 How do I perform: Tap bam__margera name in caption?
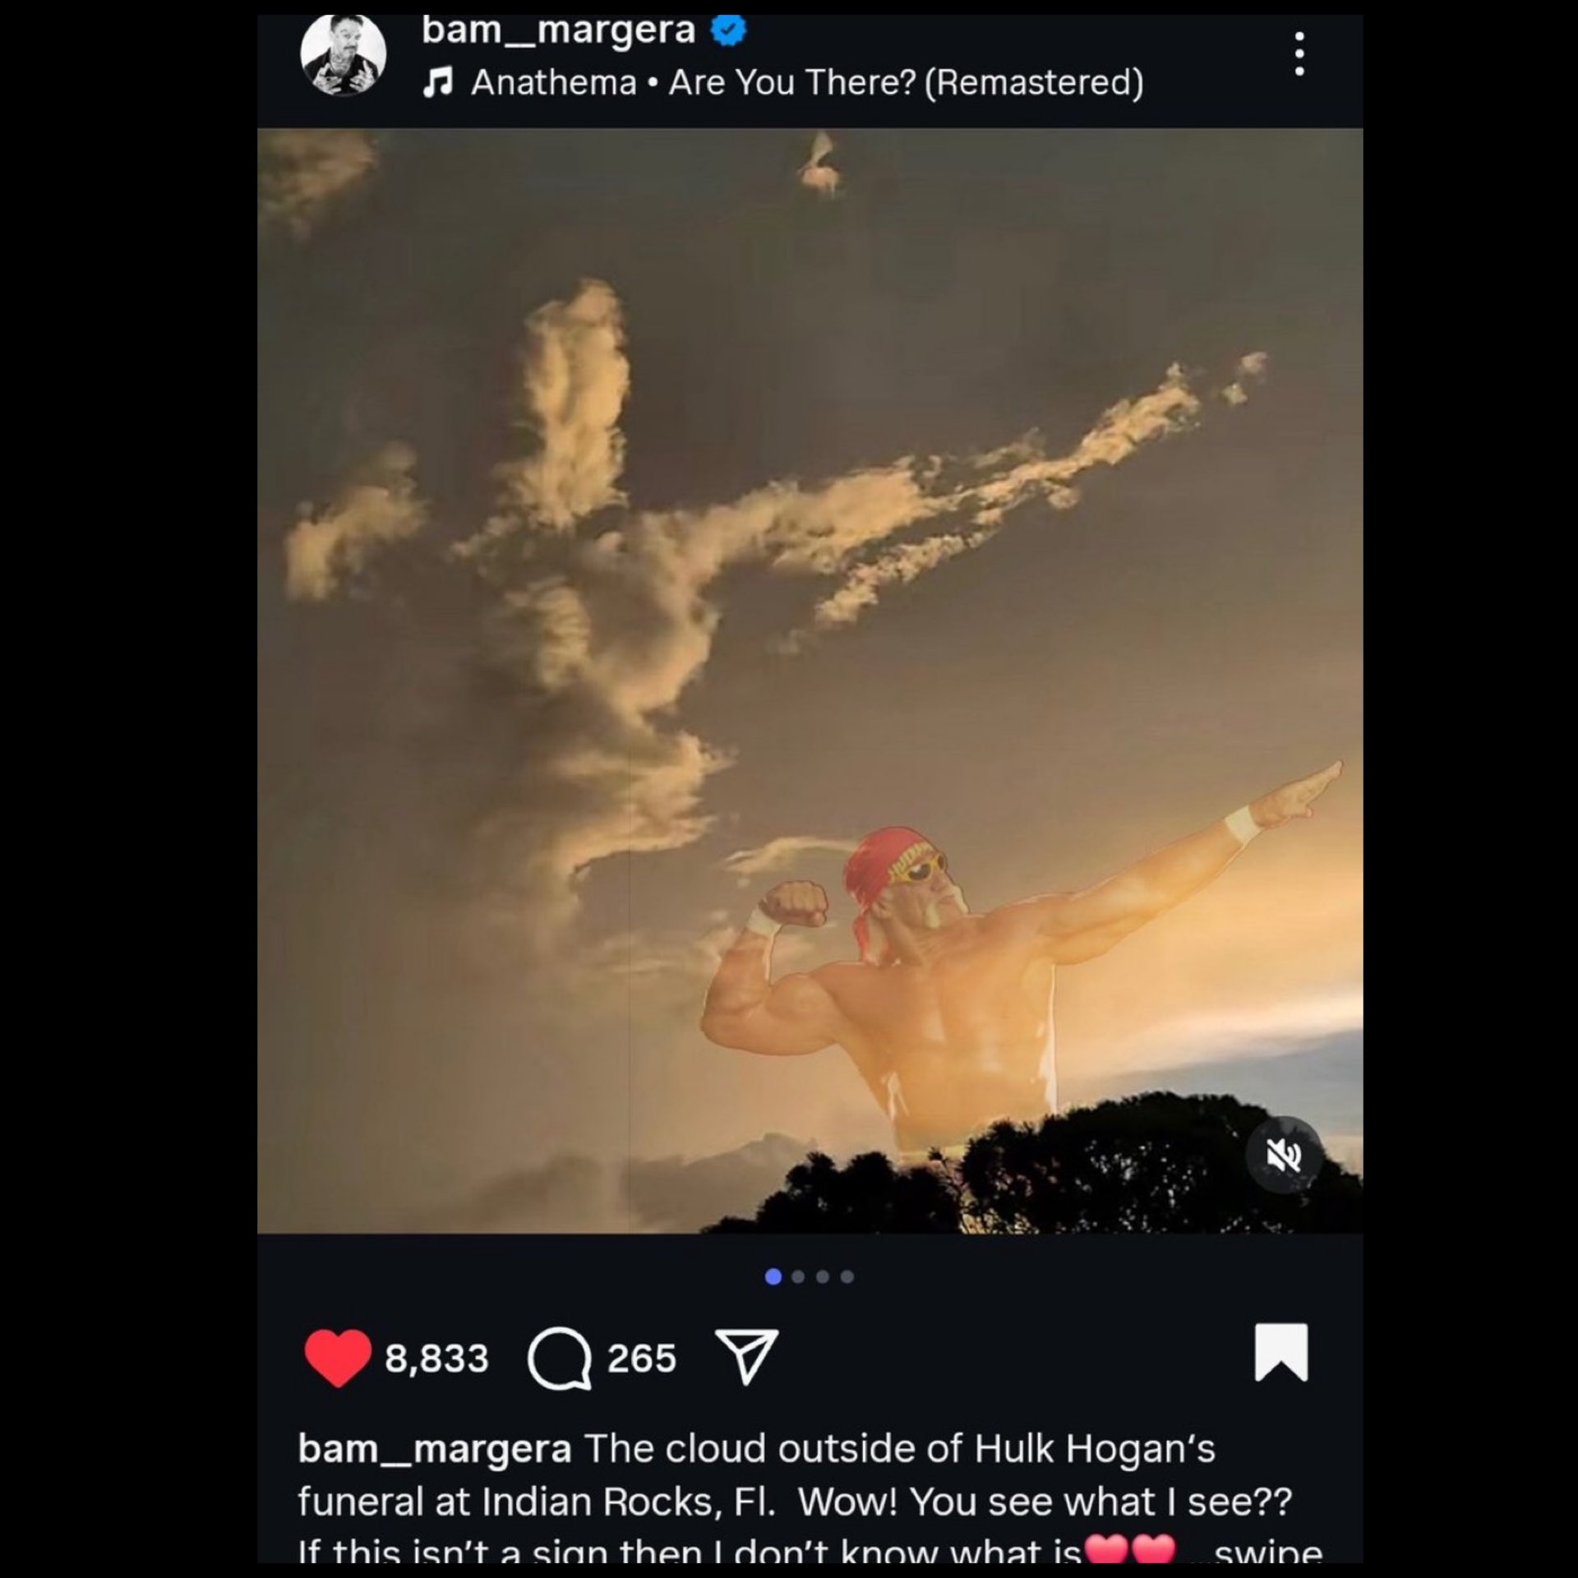coord(435,1449)
